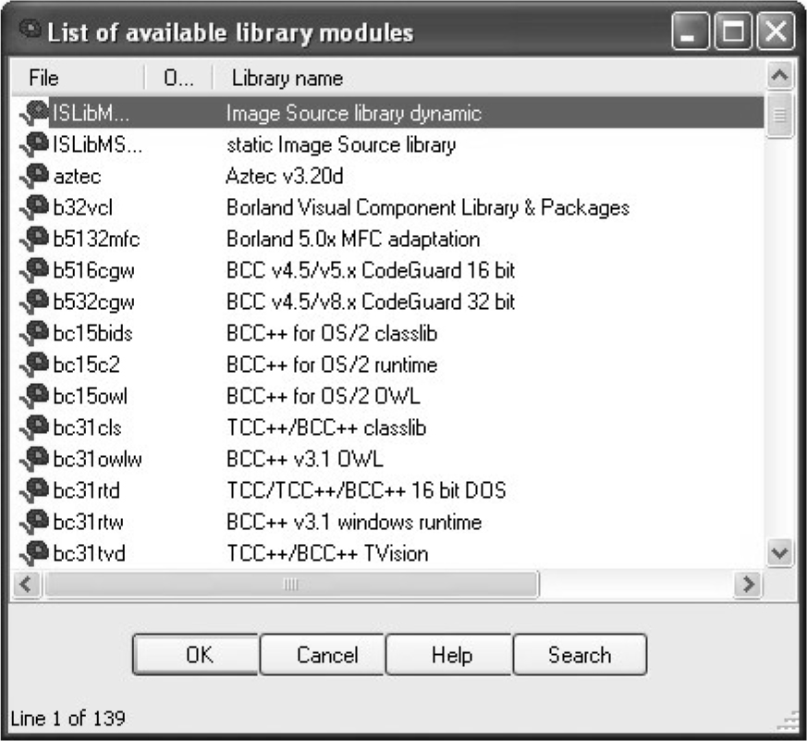Click the module icon beside bc31cls

click(33, 429)
